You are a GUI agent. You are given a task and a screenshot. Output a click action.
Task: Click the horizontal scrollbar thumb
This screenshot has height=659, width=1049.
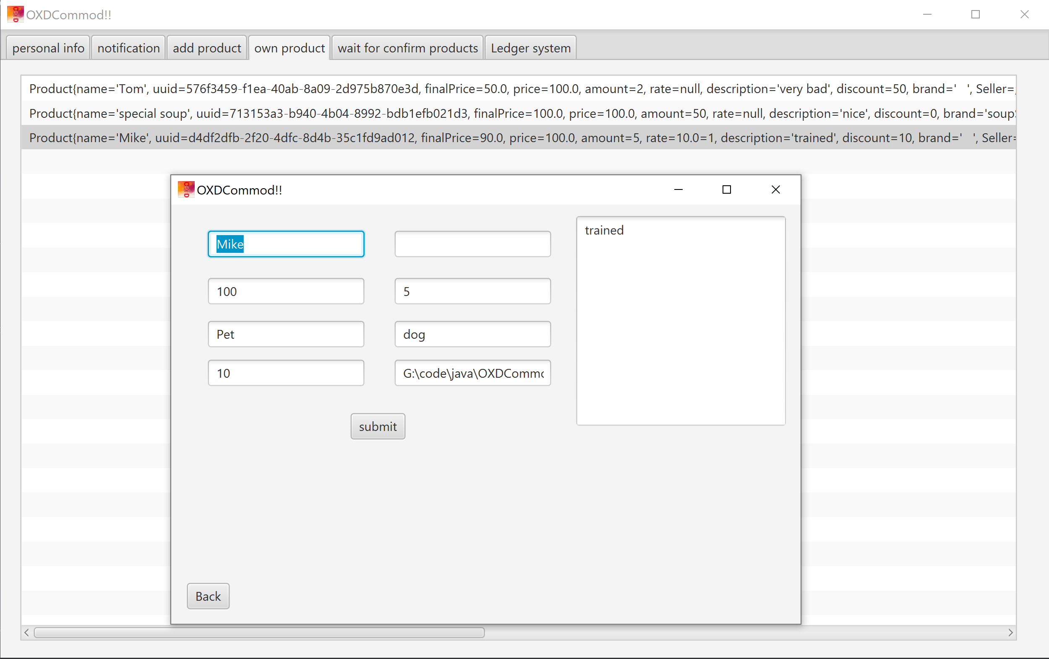click(x=259, y=632)
